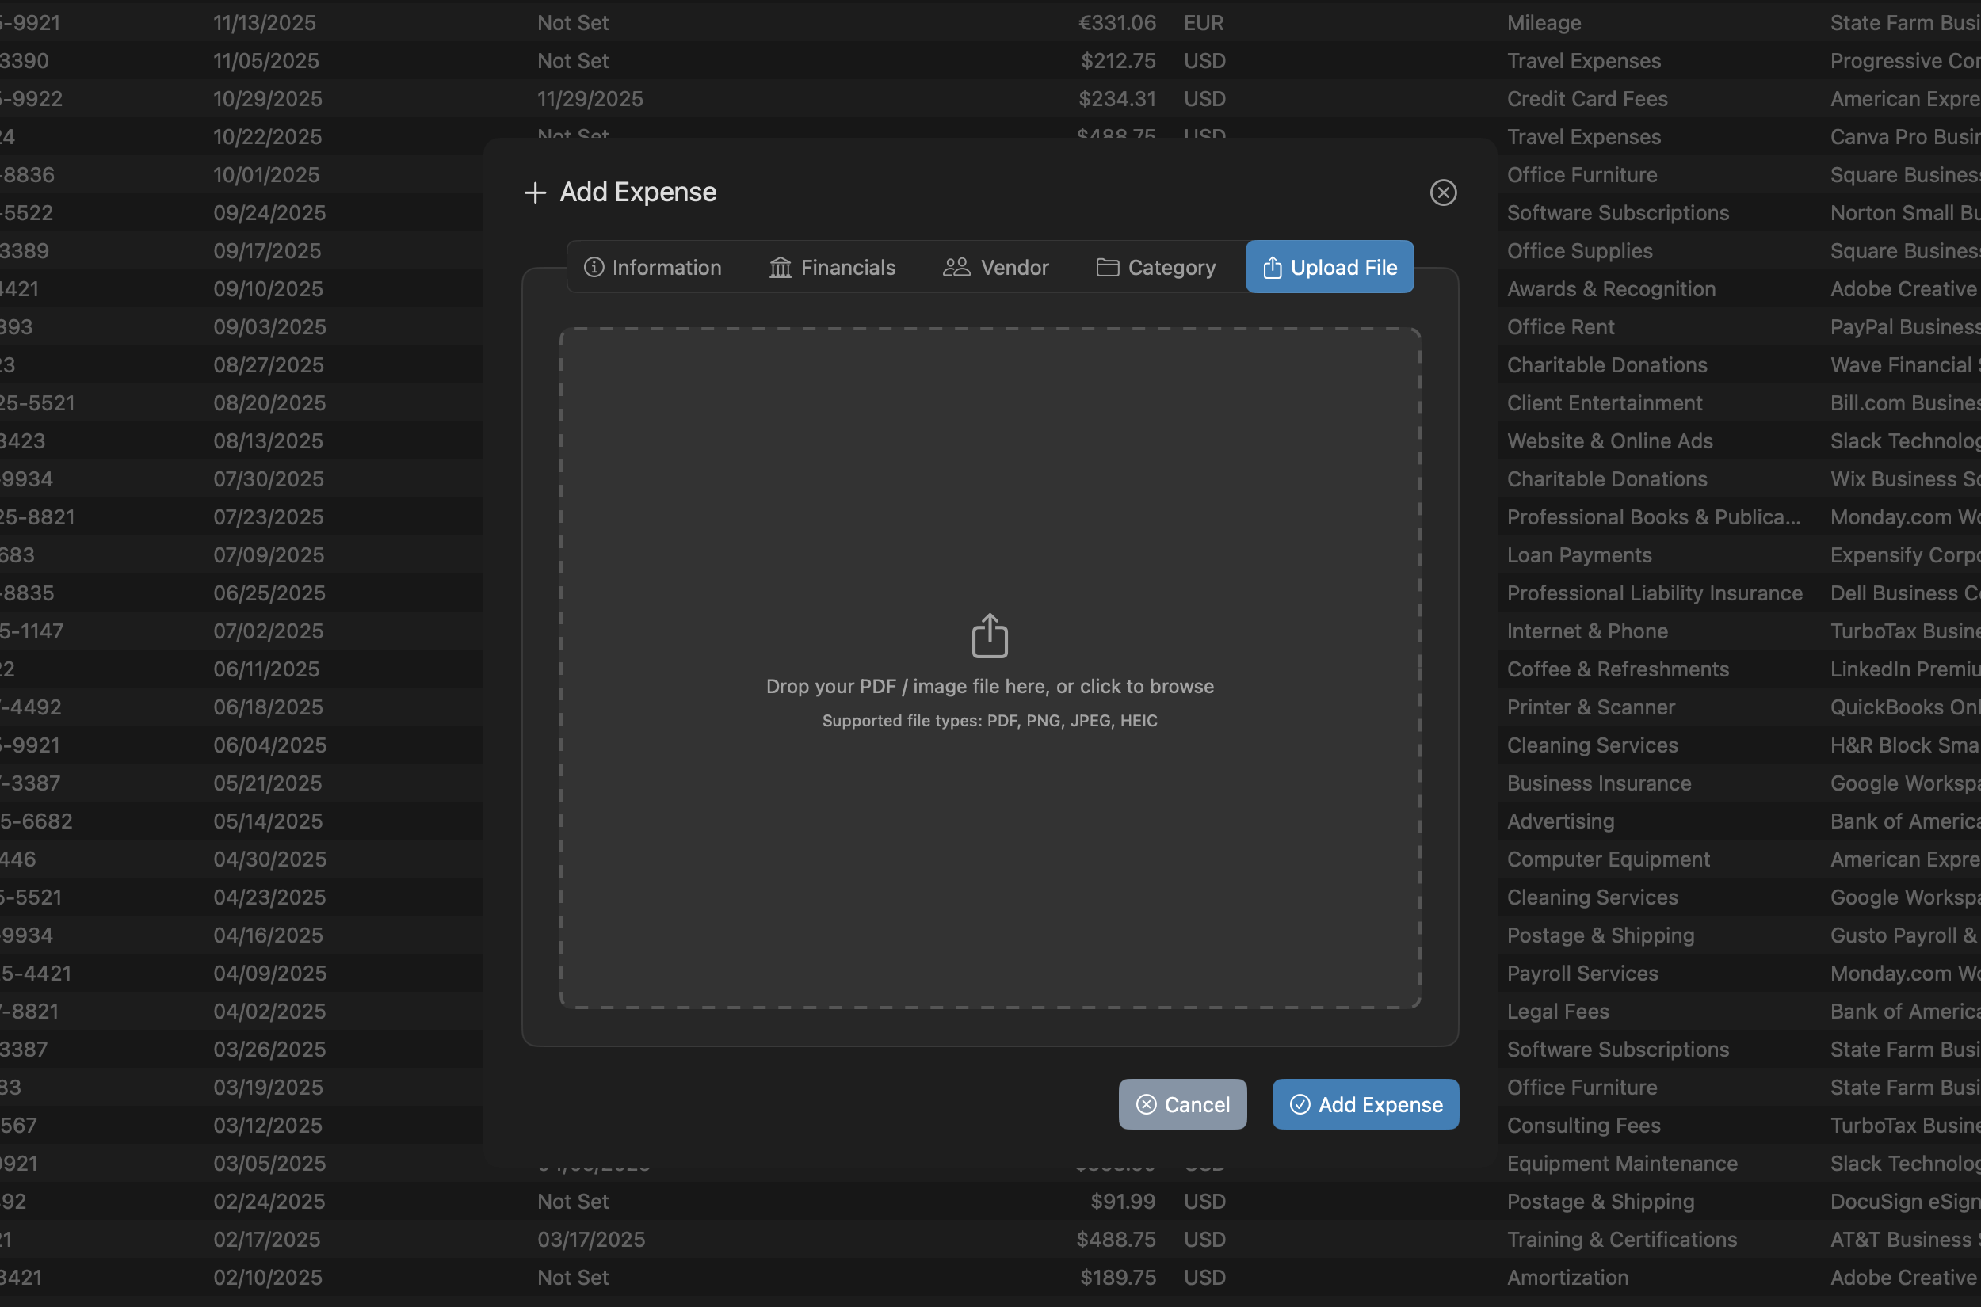1981x1307 pixels.
Task: Click the plus icon beside Add Expense title
Action: coord(534,192)
